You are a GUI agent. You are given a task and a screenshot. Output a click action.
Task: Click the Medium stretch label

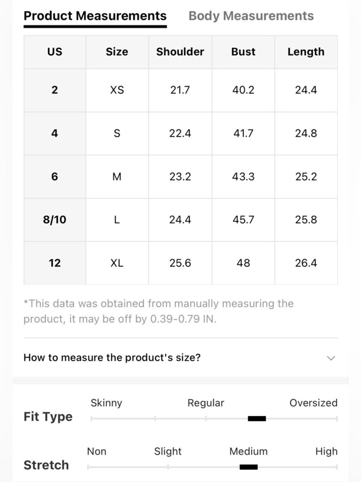(249, 451)
